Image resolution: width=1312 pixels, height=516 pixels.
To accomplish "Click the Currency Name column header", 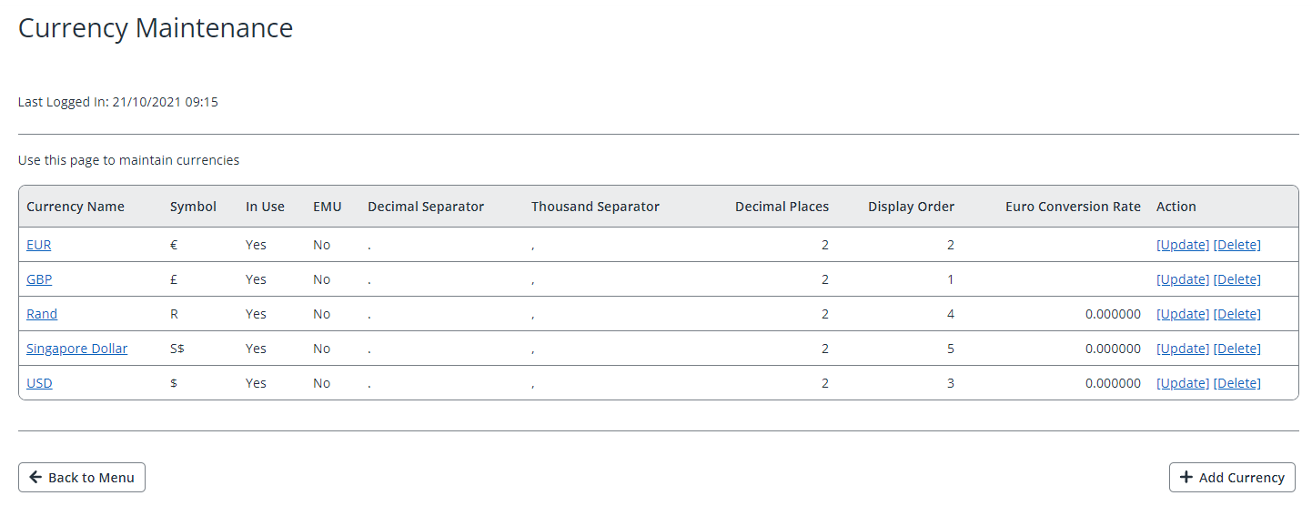I will (x=76, y=207).
